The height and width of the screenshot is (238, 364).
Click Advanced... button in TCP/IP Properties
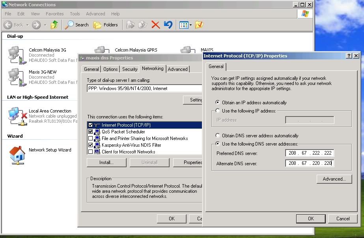coord(334,179)
